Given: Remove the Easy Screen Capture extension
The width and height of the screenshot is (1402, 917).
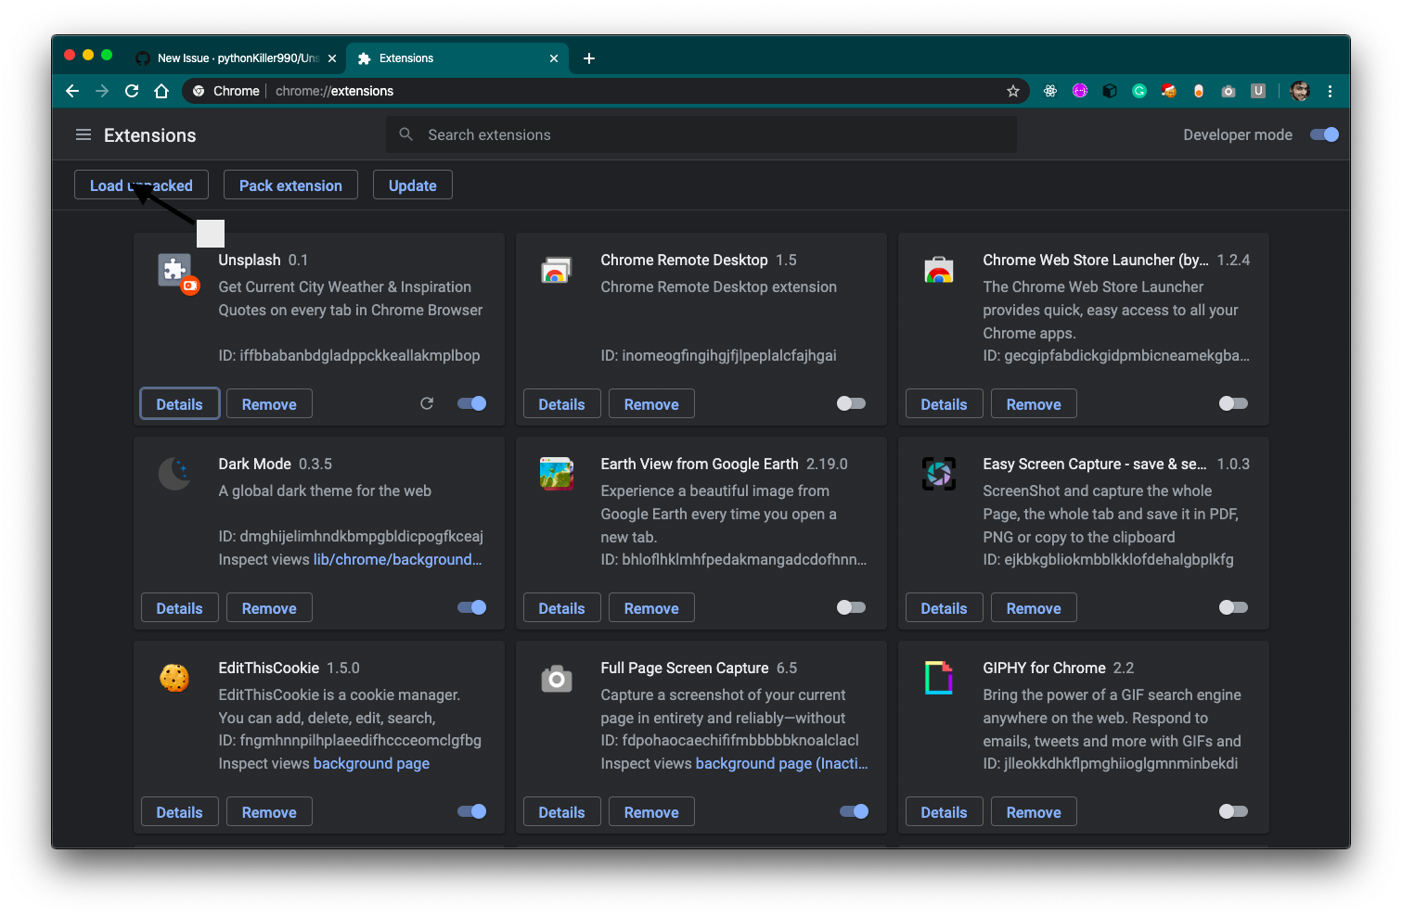Looking at the screenshot, I should 1034,608.
